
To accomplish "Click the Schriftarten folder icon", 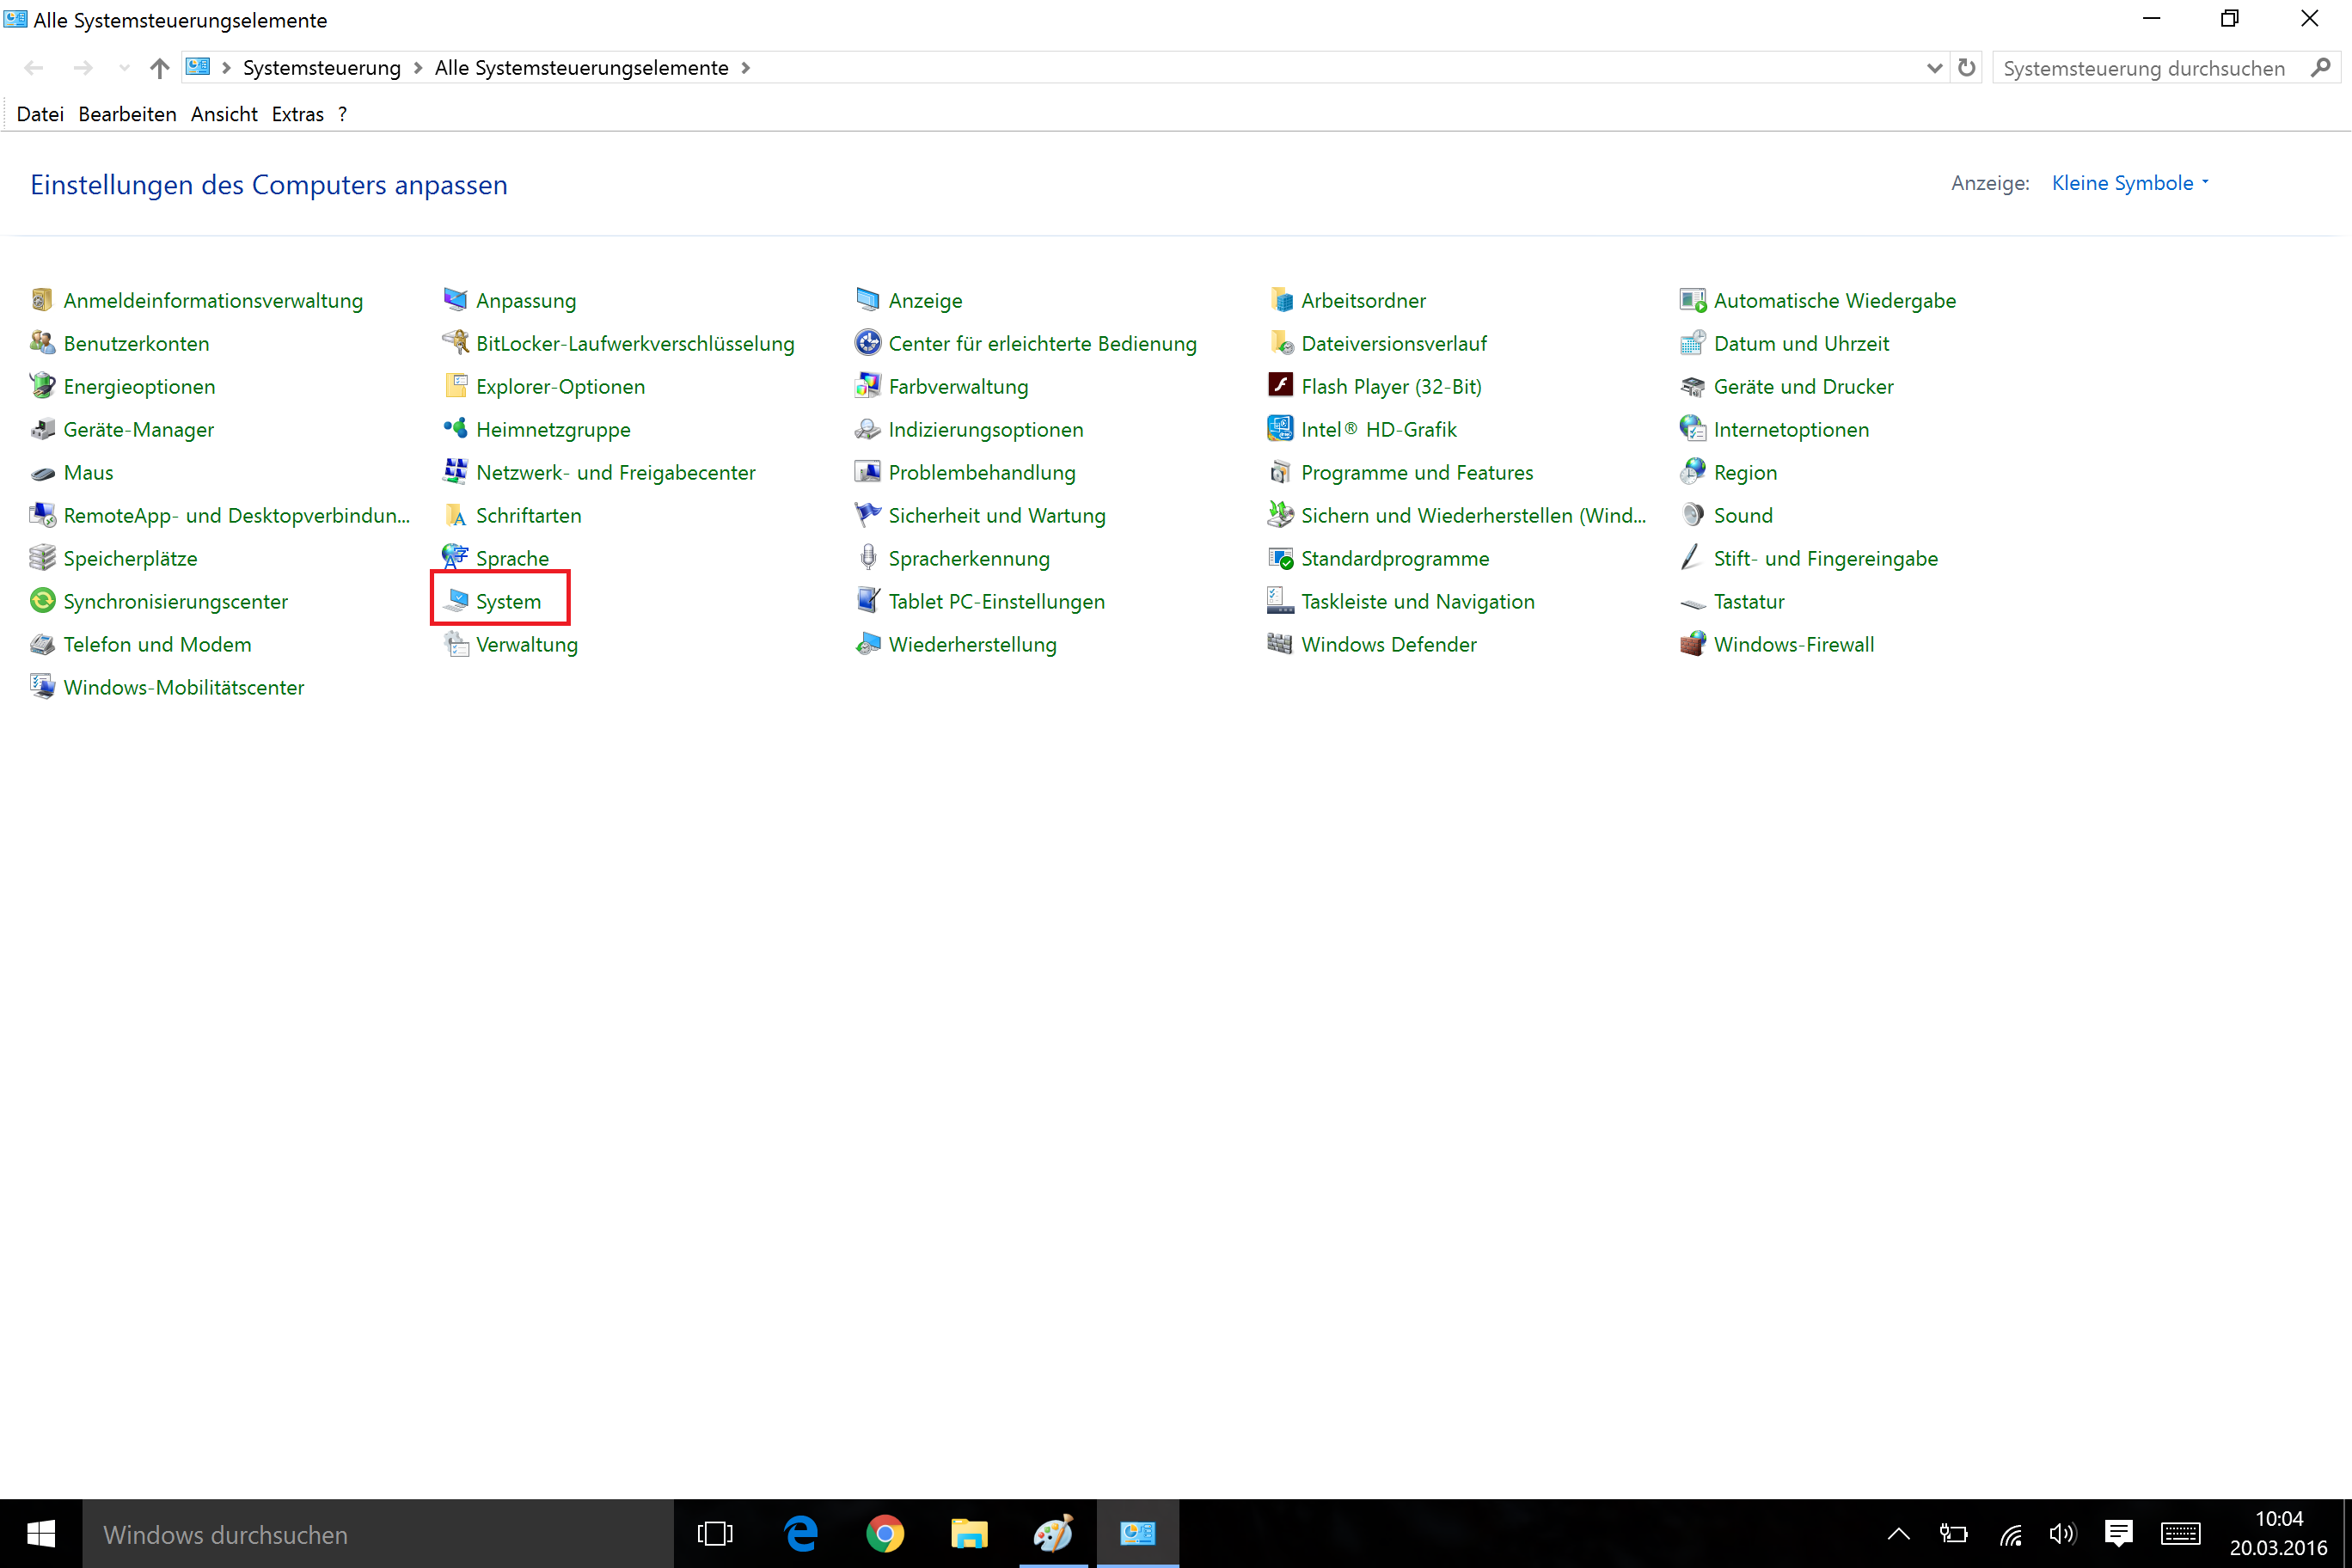I will point(455,515).
